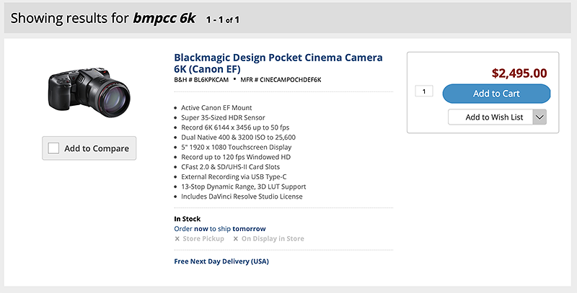Expand the wish list dropdown arrow

tap(539, 117)
